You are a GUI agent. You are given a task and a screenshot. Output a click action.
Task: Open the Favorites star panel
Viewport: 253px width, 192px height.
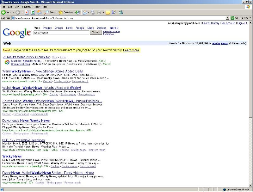point(65,12)
